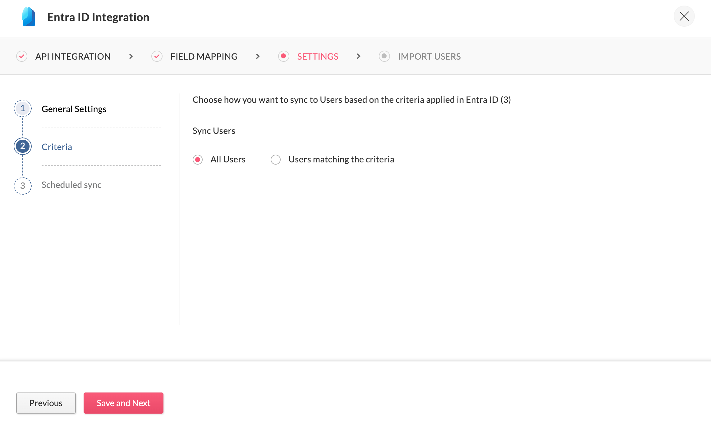This screenshot has height=431, width=711.
Task: Click step number 2 circle
Action: [23, 146]
